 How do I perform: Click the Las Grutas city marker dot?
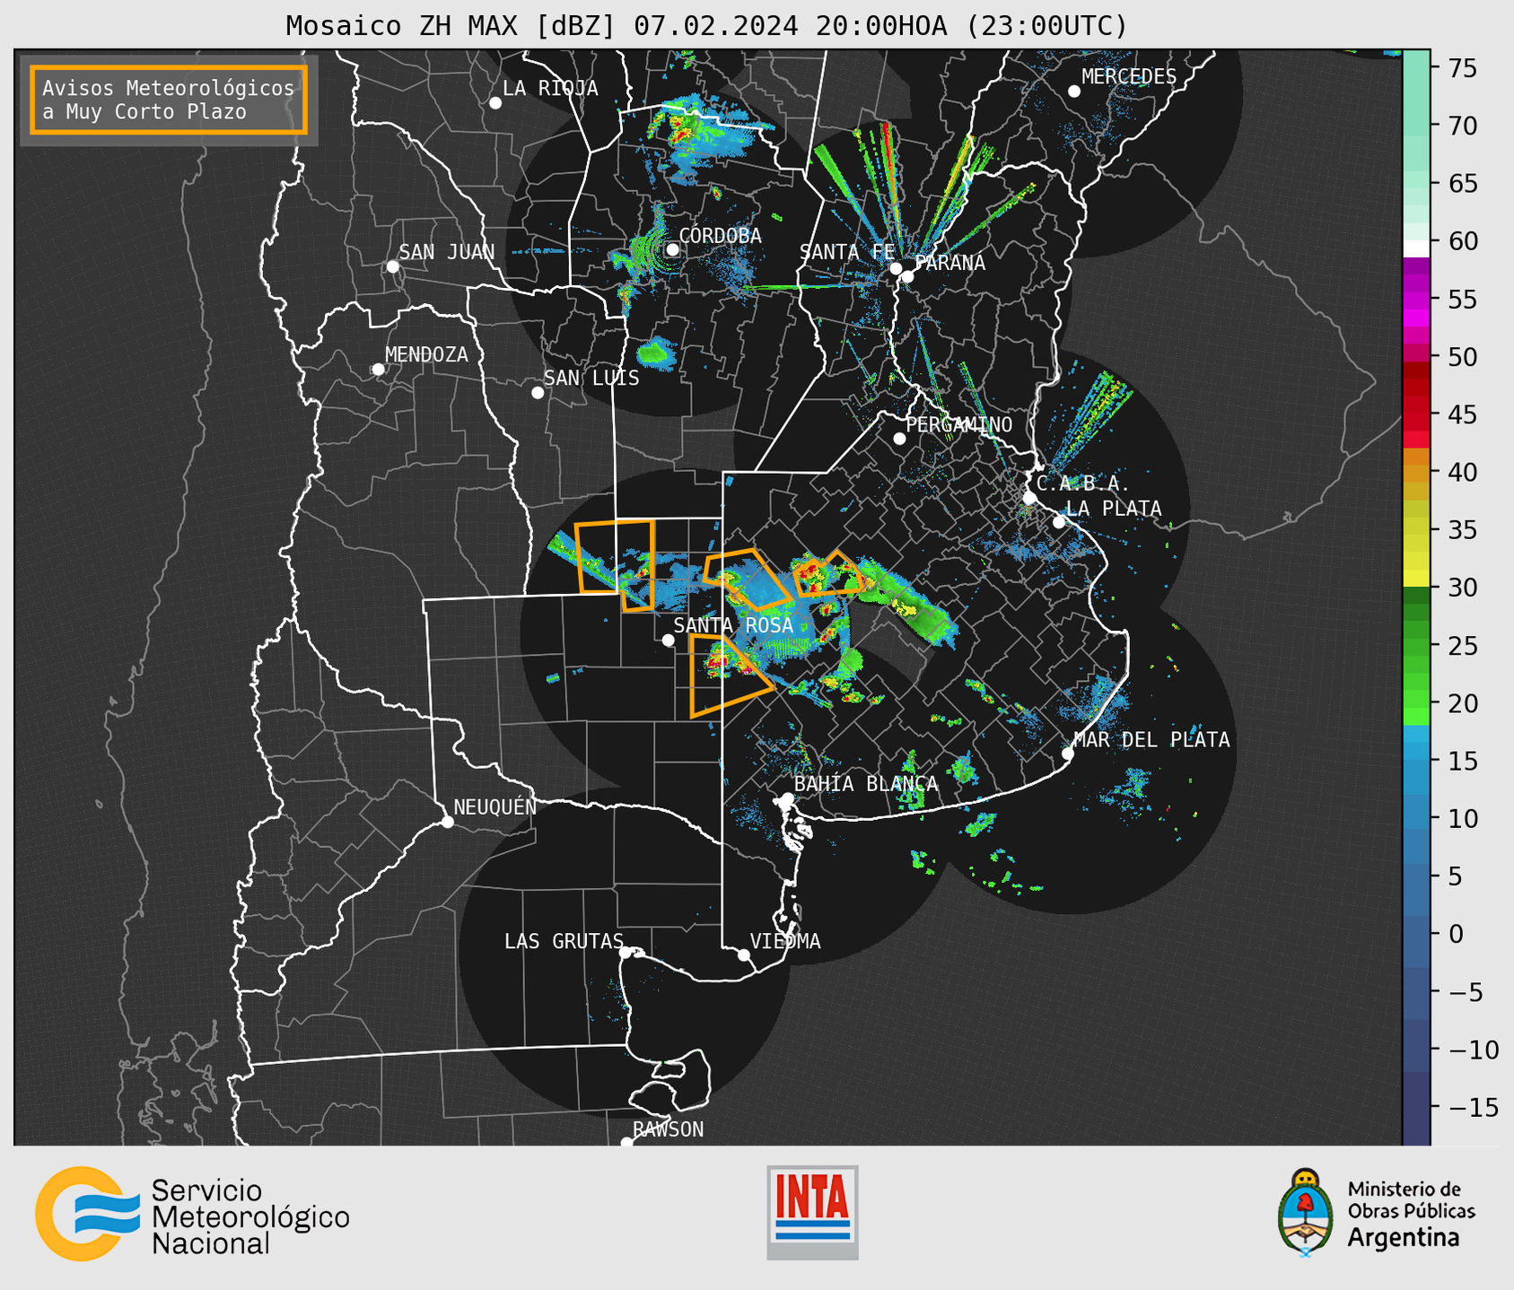pos(626,953)
